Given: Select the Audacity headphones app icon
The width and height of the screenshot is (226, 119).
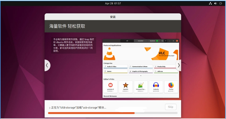Looking at the screenshot, I should coord(156,85).
